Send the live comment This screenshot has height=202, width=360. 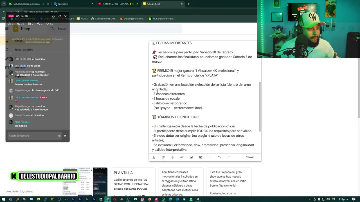(x=65, y=136)
